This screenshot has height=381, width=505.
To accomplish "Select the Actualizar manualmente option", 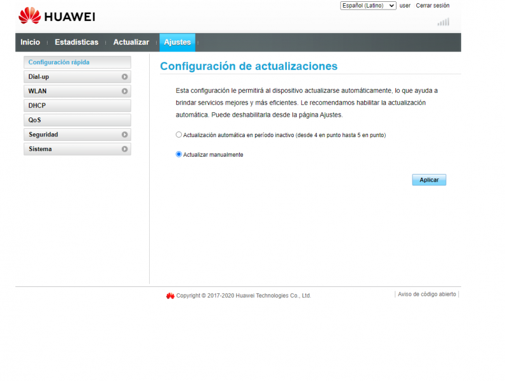I will [179, 154].
